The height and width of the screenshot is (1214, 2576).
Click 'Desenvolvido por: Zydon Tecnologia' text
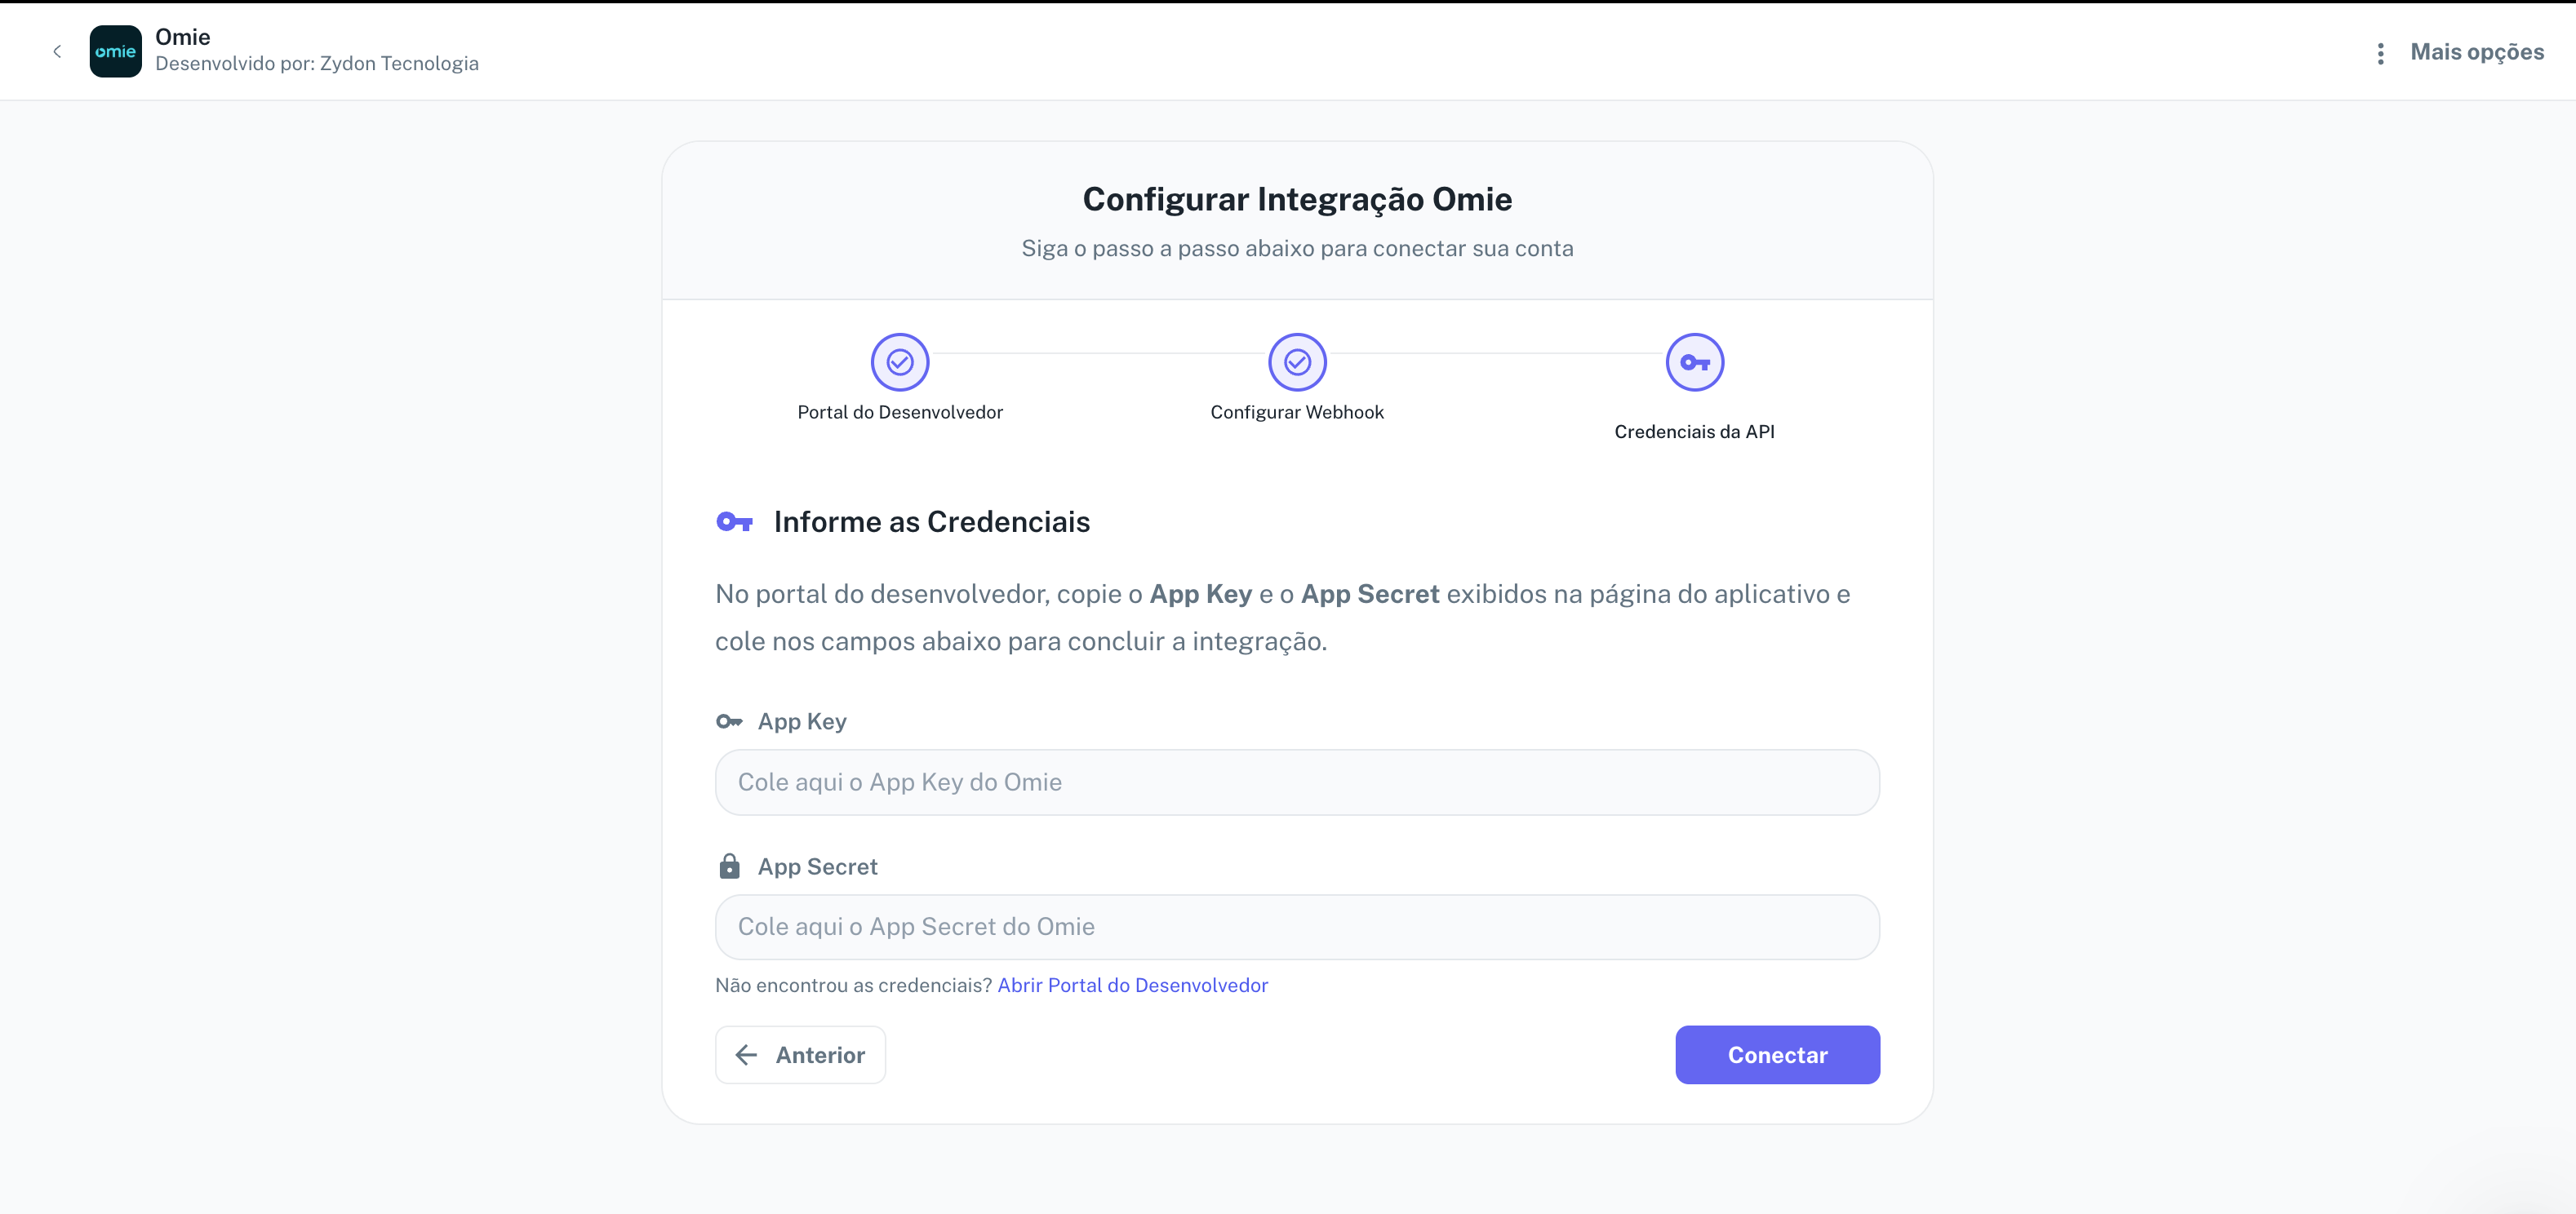(x=317, y=64)
